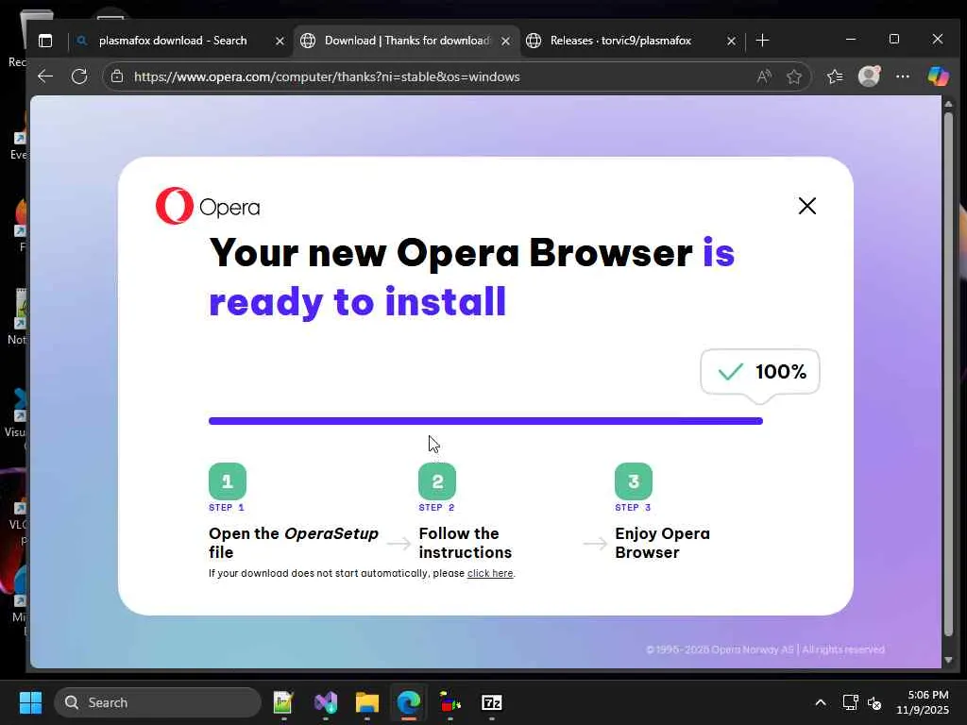Image resolution: width=967 pixels, height=725 pixels.
Task: Add this page to favorites
Action: point(793,76)
